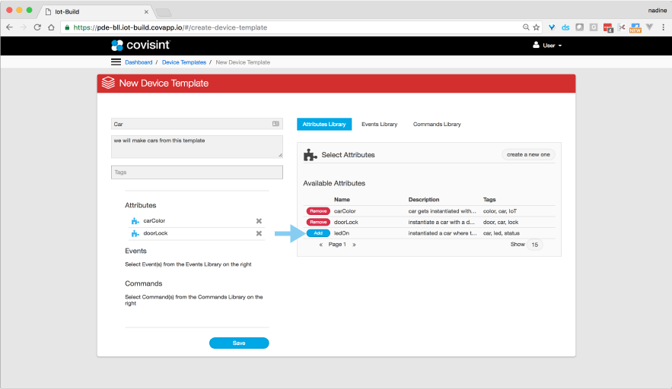Image resolution: width=672 pixels, height=389 pixels.
Task: Select the Attributes Library tab
Action: pos(324,124)
